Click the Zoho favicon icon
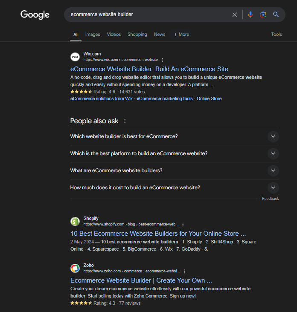Image resolution: width=297 pixels, height=312 pixels. click(75, 268)
